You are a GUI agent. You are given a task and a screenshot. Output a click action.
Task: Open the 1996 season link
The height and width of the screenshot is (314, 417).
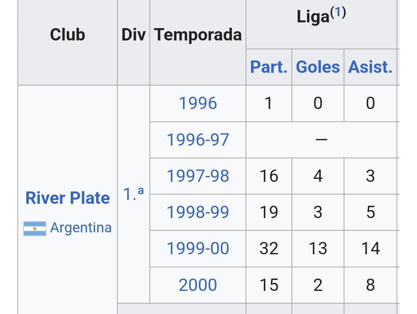tap(198, 103)
